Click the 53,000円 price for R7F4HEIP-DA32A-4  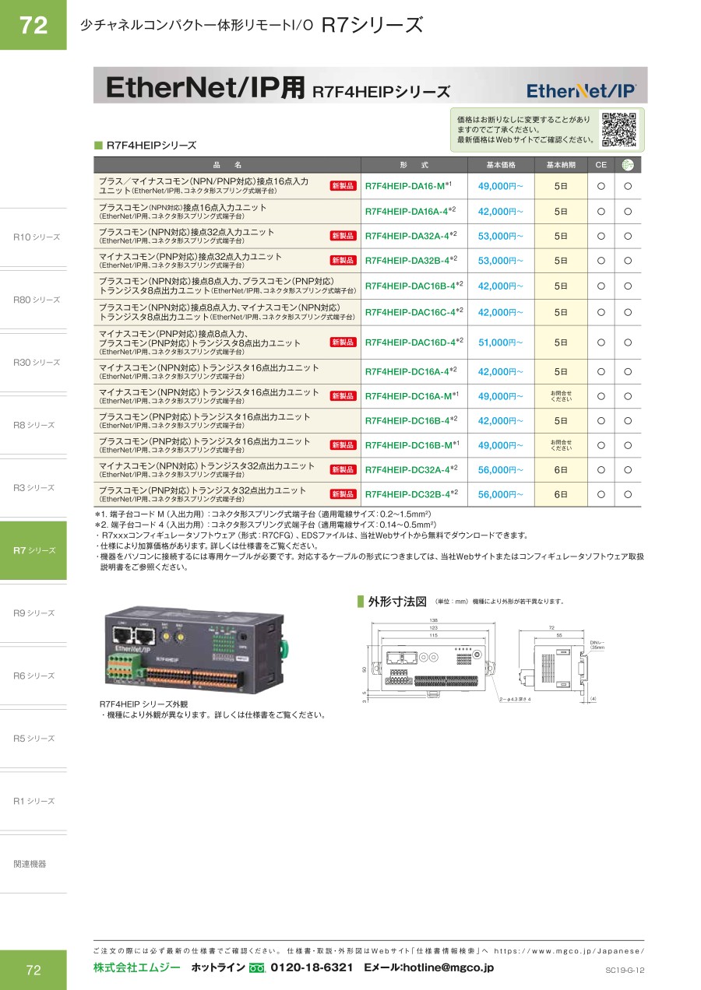(x=501, y=236)
